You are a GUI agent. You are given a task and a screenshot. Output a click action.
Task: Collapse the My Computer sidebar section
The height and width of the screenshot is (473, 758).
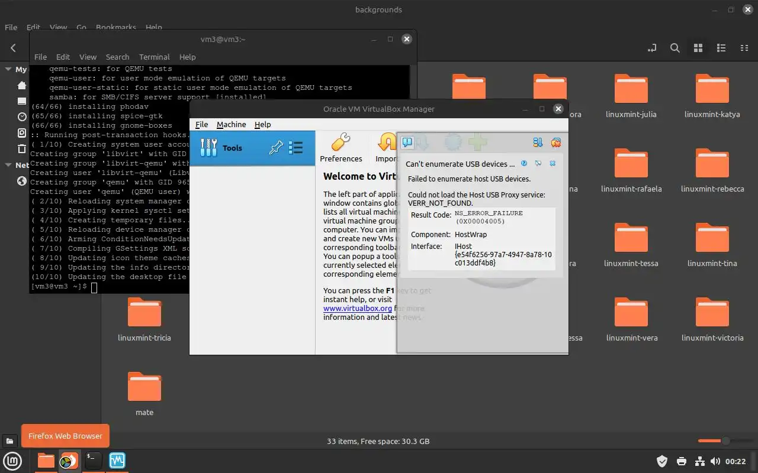coord(8,69)
